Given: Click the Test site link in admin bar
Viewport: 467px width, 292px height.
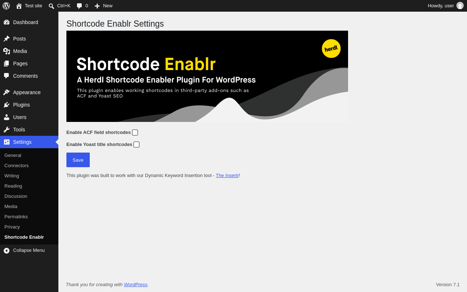Looking at the screenshot, I should (34, 5).
